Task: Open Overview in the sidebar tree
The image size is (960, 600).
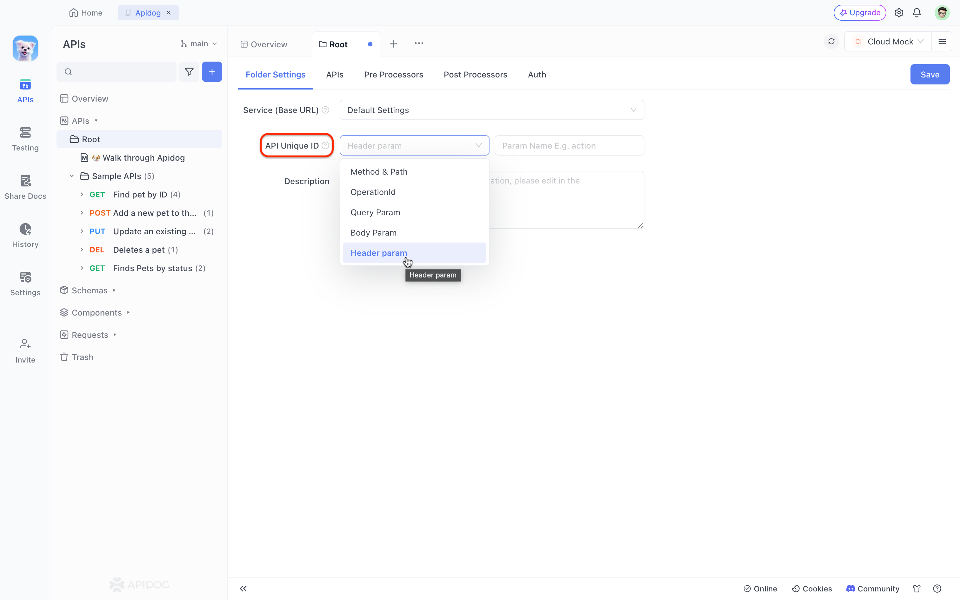Action: point(84,99)
